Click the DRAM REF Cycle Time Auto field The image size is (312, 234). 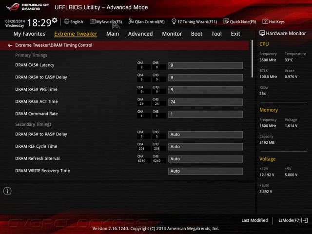[x=206, y=147]
